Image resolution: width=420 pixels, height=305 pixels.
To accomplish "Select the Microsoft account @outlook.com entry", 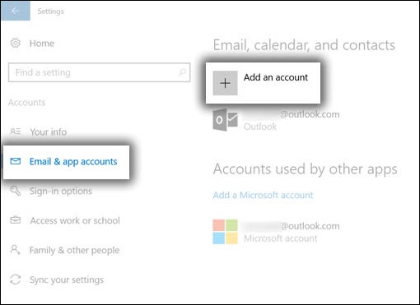I will point(276,232).
